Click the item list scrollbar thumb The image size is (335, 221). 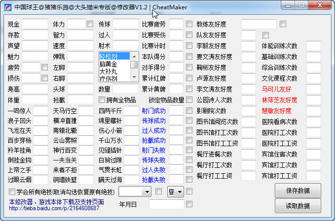click(x=134, y=65)
